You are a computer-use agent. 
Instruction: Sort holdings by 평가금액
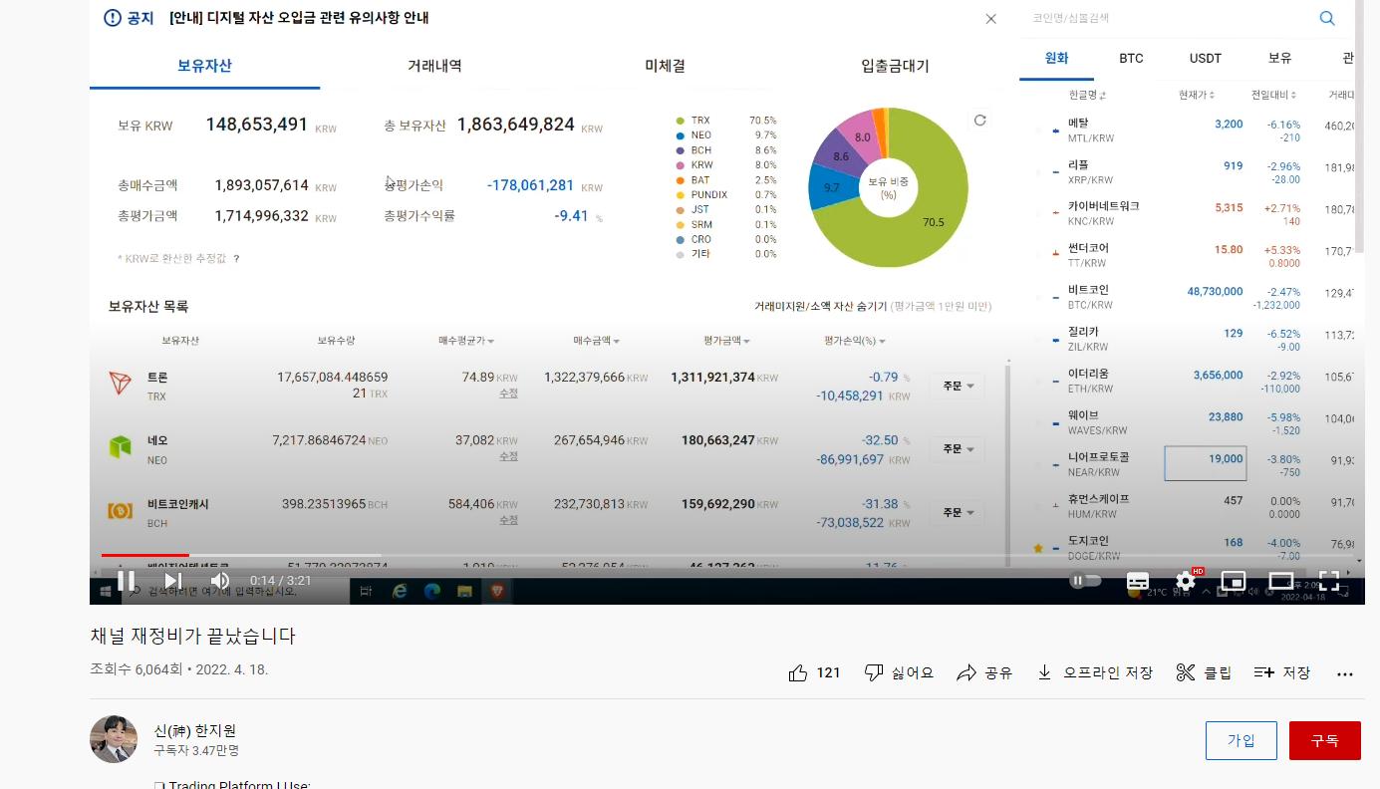726,341
